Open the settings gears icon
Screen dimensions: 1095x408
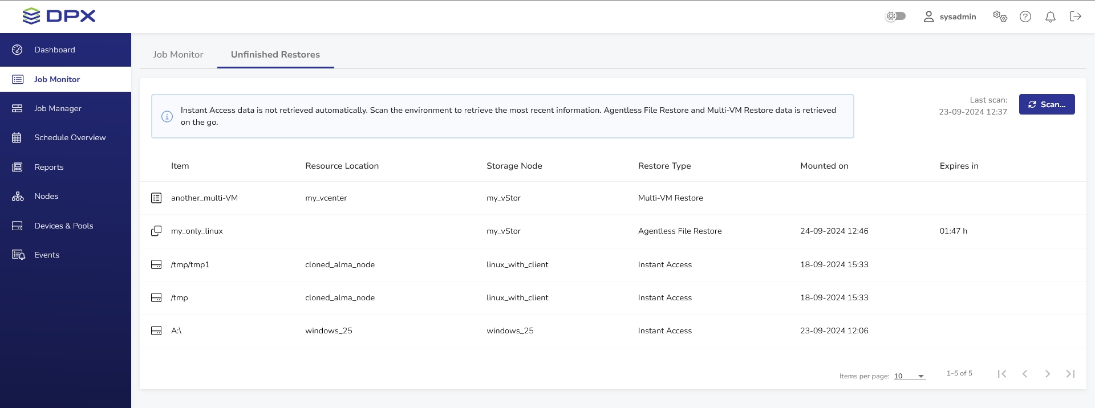click(x=1000, y=17)
